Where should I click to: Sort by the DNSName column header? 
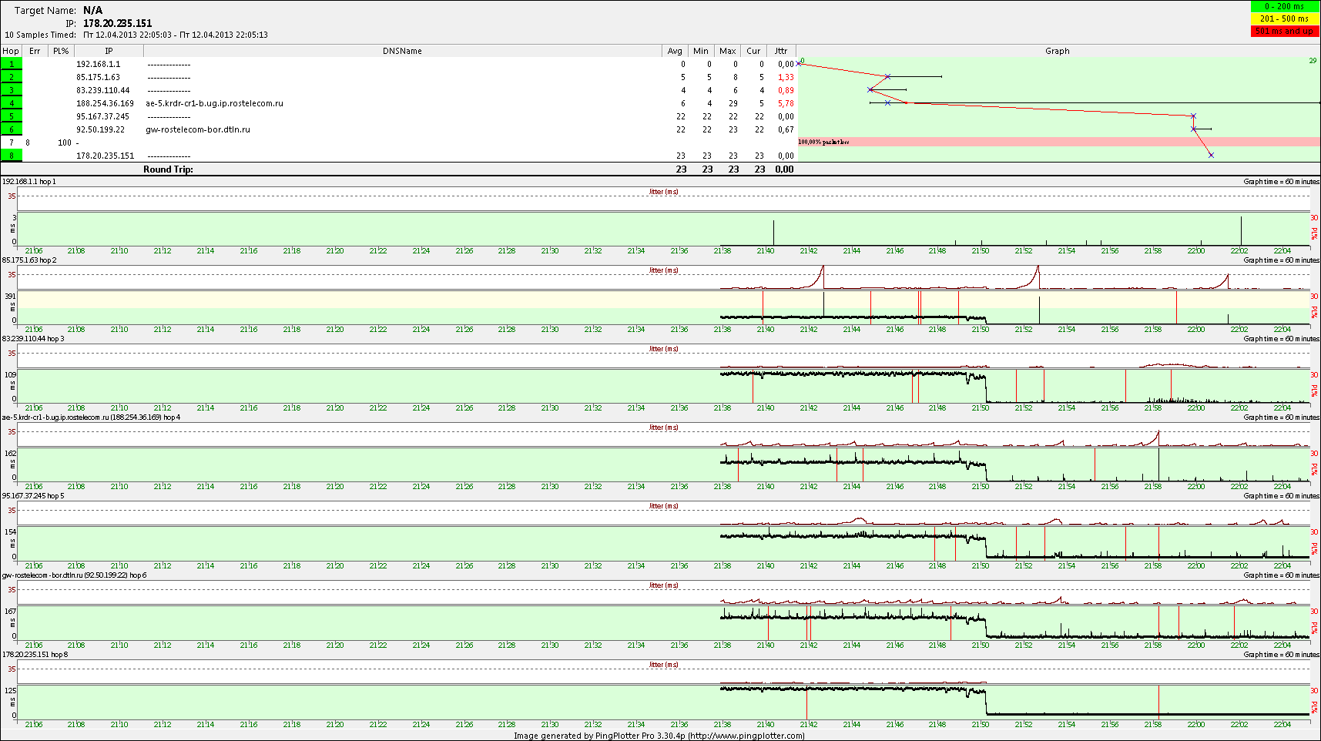click(x=402, y=51)
